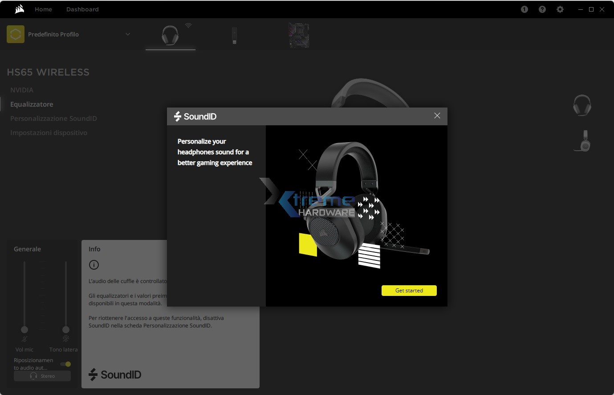
Task: Click the Stereo audio mode button
Action: tap(42, 376)
